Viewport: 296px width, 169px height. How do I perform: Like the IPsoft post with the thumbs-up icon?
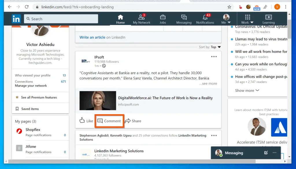click(86, 121)
